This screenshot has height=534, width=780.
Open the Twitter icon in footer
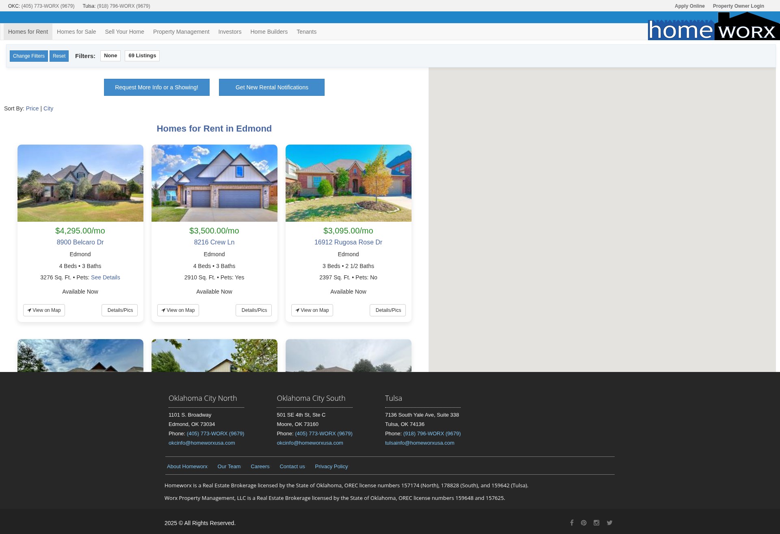coord(609,523)
